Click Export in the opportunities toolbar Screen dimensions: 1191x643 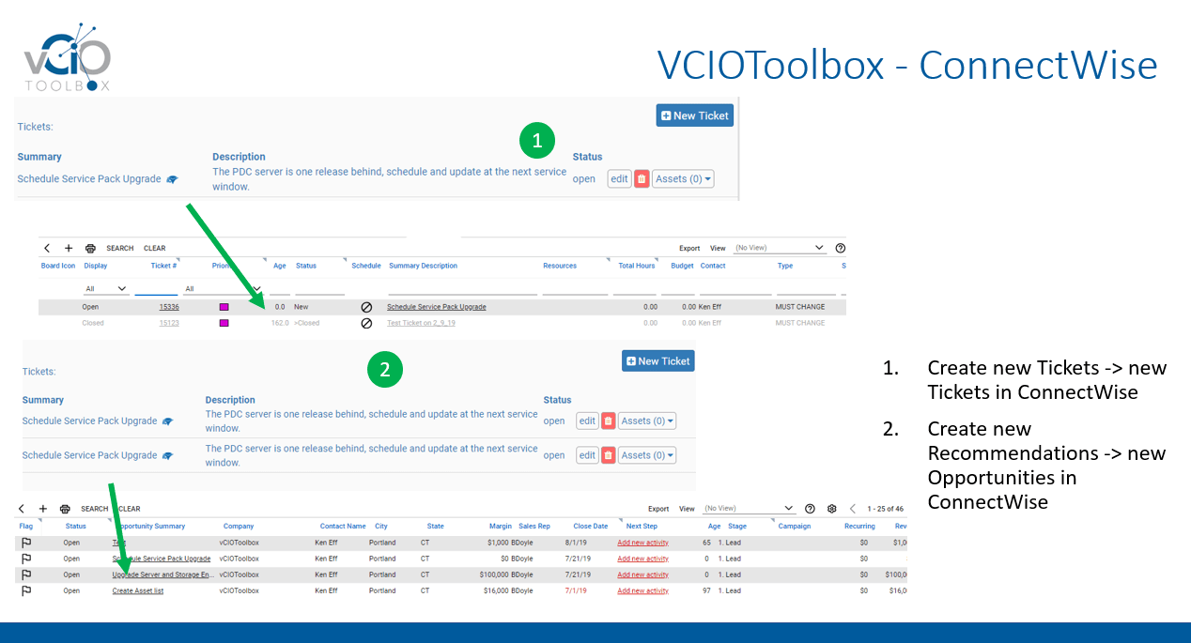658,509
